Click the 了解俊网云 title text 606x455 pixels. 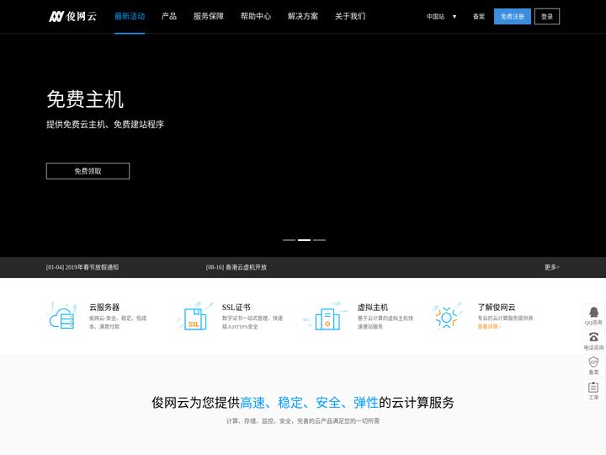coord(497,308)
